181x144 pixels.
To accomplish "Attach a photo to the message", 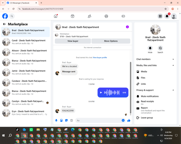I will pyautogui.click(x=61, y=120).
